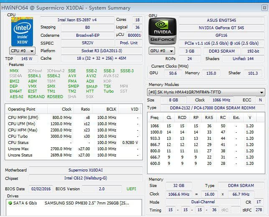Click the Prod. Unit field
Screen dimensions: 269x217
(x=129, y=43)
